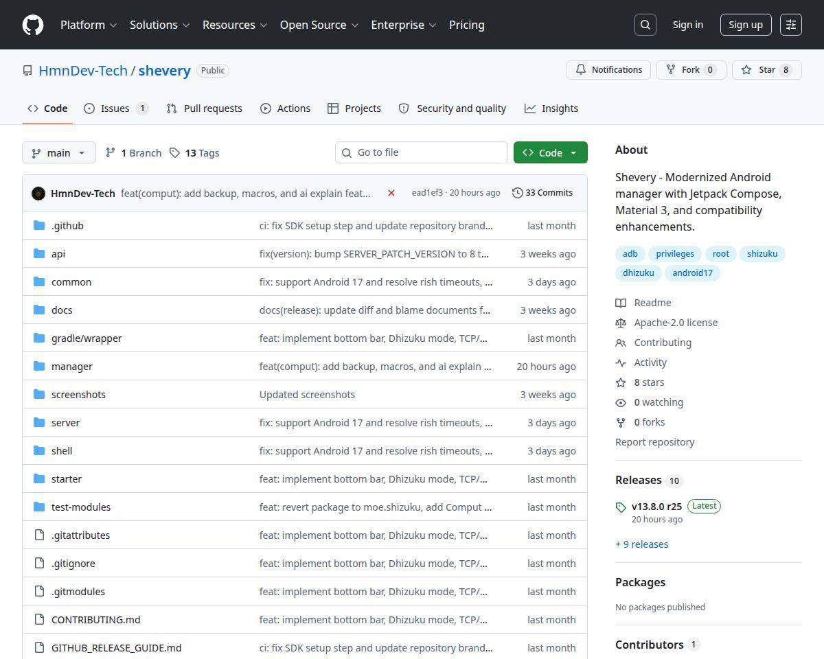Switch to the Issues tab
Image resolution: width=824 pixels, height=659 pixels.
(x=116, y=108)
